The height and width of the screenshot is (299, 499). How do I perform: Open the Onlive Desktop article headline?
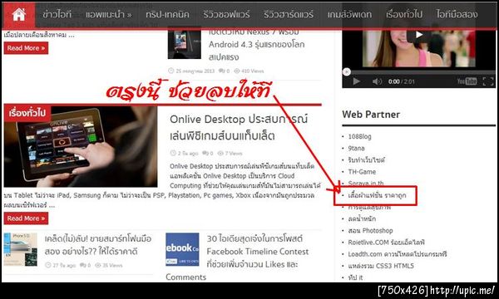239,128
